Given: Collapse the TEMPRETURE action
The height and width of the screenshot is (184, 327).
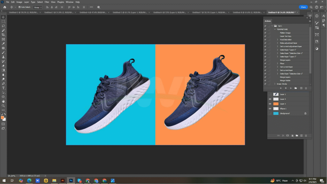Looking at the screenshot, I should click(275, 29).
